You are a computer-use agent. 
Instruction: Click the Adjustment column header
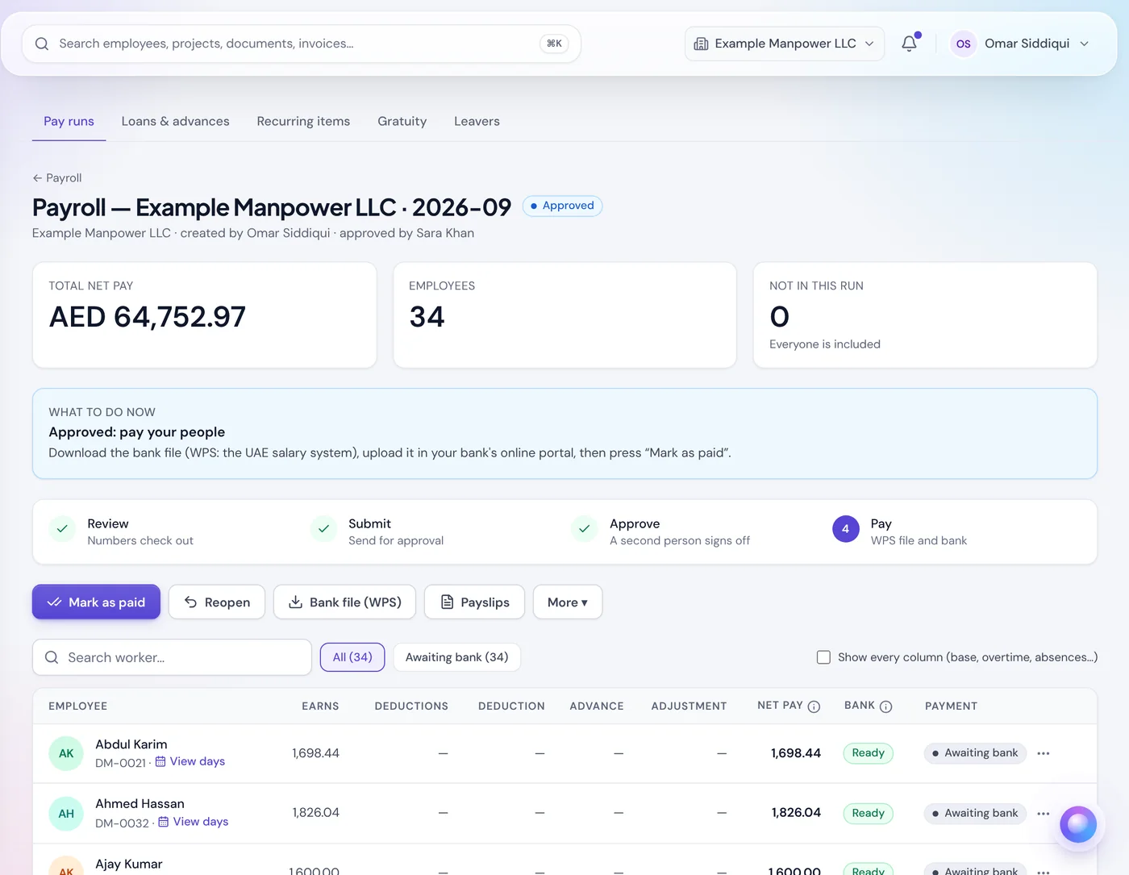(x=689, y=706)
